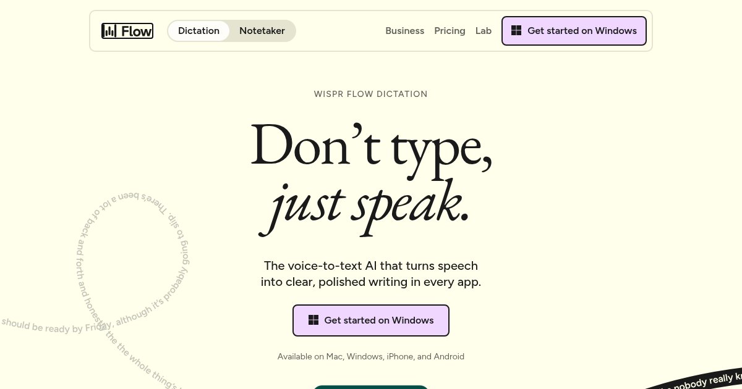Open the Lab link in navigation
Screen dimensions: 742x389
point(484,31)
